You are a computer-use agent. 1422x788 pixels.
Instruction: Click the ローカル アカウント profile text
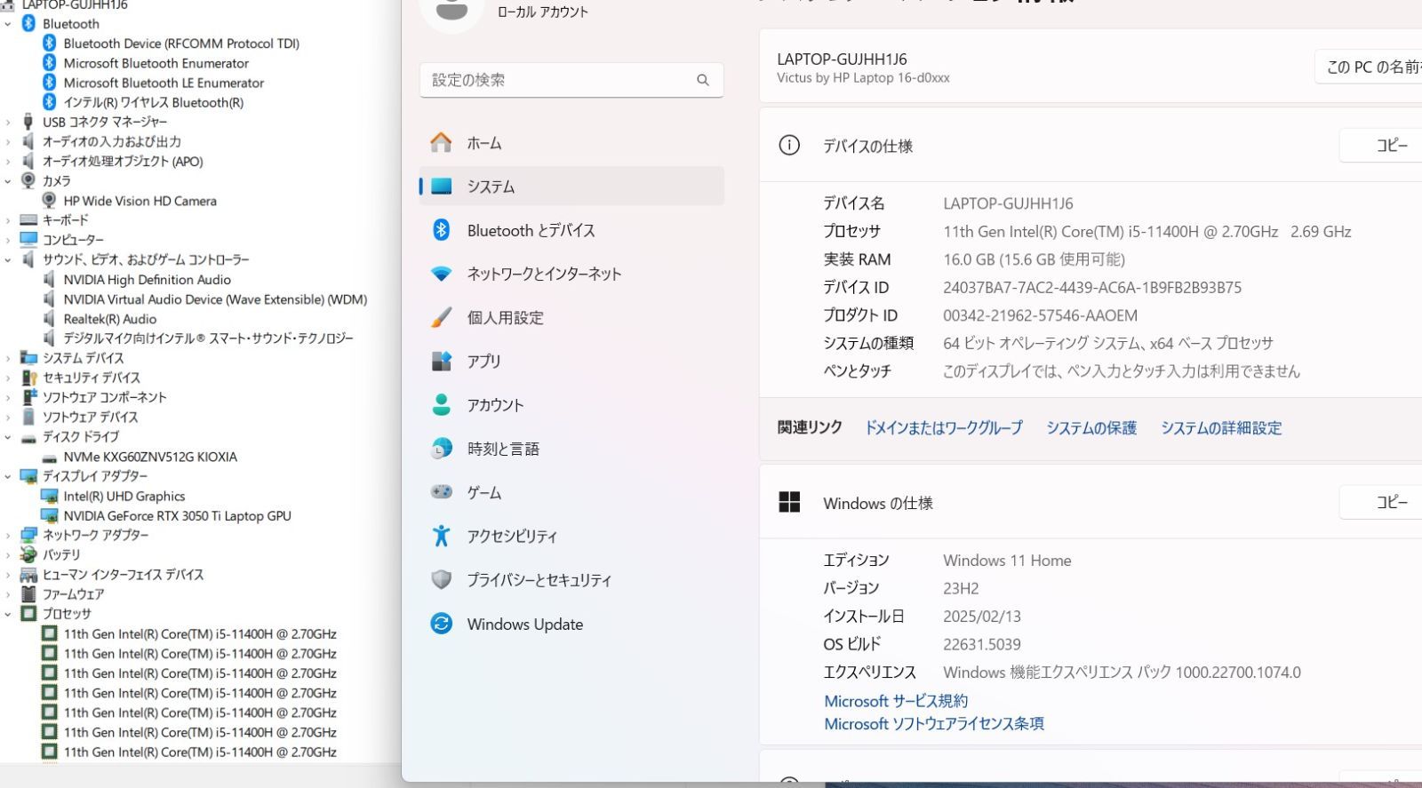[543, 12]
